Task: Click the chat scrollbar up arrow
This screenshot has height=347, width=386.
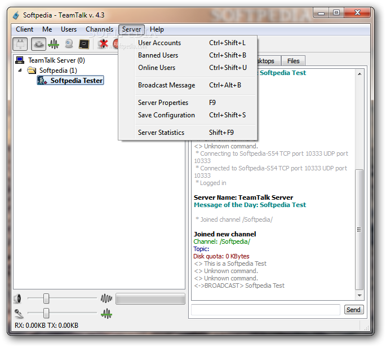Action: pyautogui.click(x=360, y=74)
